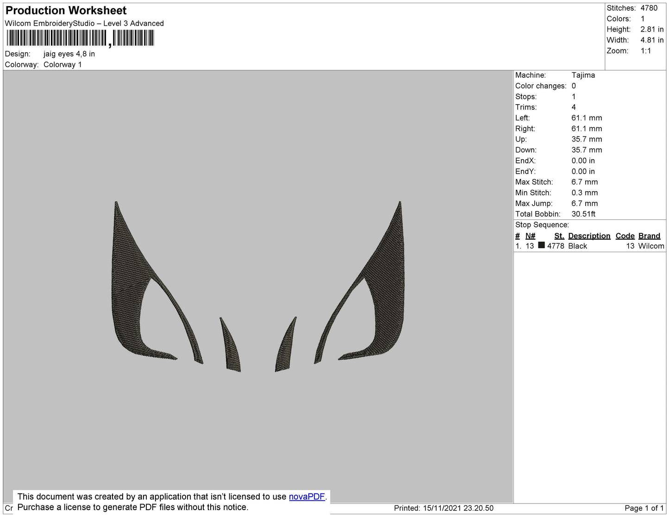
Task: Click the barcode at top left
Action: click(80, 38)
